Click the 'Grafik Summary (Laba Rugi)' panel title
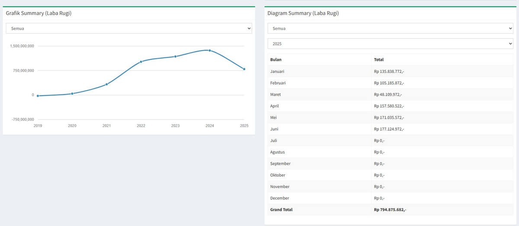The height and width of the screenshot is (226, 519). click(x=38, y=13)
